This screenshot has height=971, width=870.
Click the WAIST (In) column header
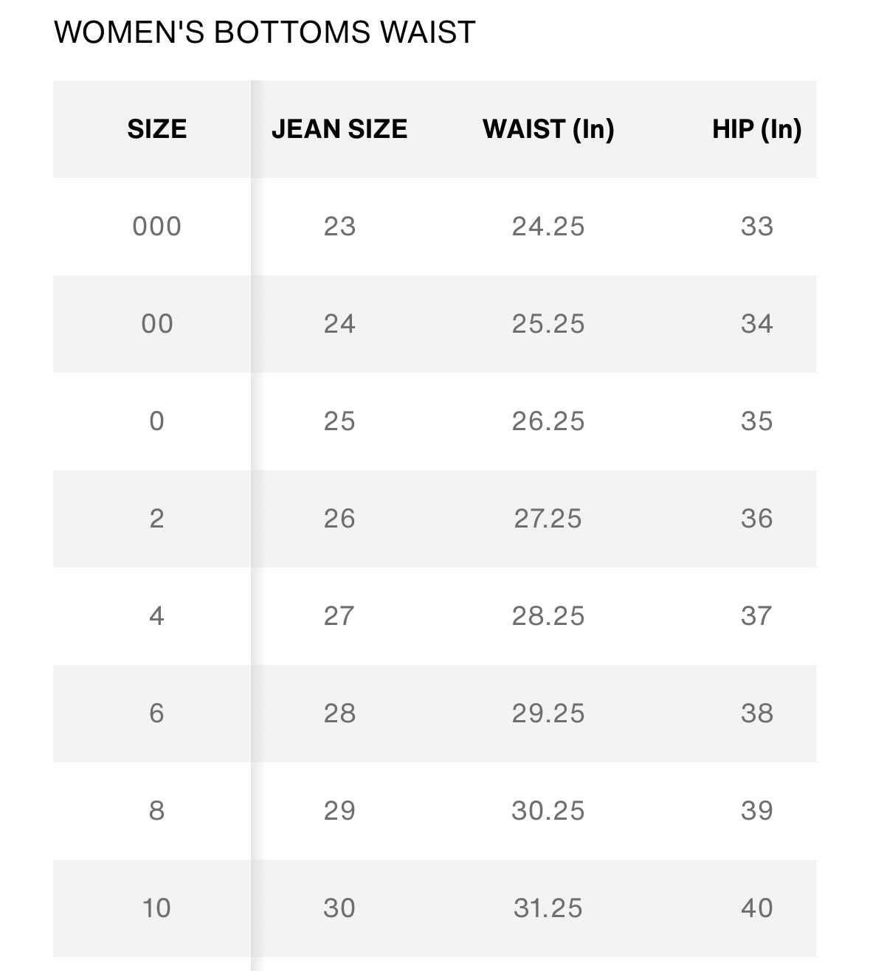548,129
